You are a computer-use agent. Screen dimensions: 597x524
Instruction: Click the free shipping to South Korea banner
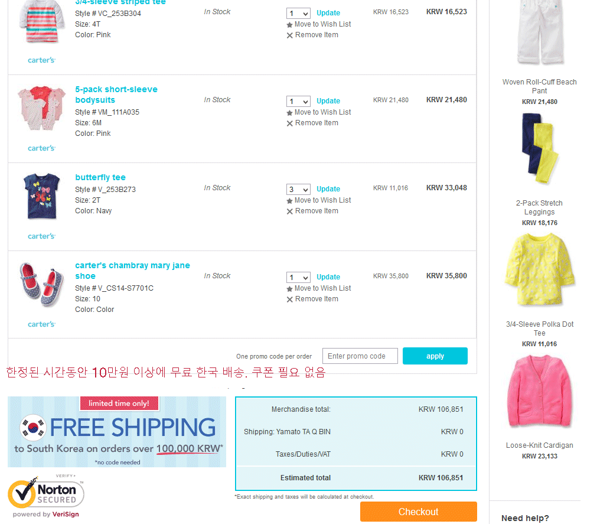[x=117, y=432]
